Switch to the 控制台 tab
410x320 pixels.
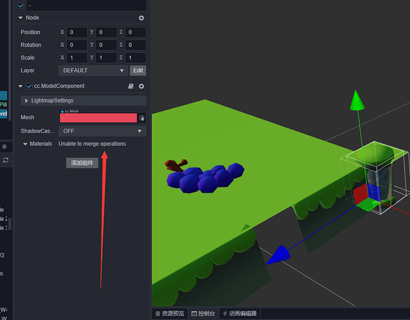click(203, 314)
